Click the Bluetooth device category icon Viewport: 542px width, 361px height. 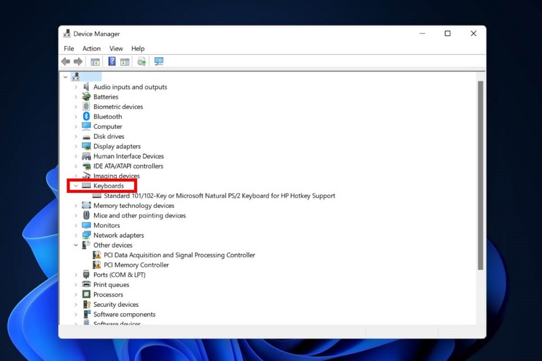pos(86,117)
